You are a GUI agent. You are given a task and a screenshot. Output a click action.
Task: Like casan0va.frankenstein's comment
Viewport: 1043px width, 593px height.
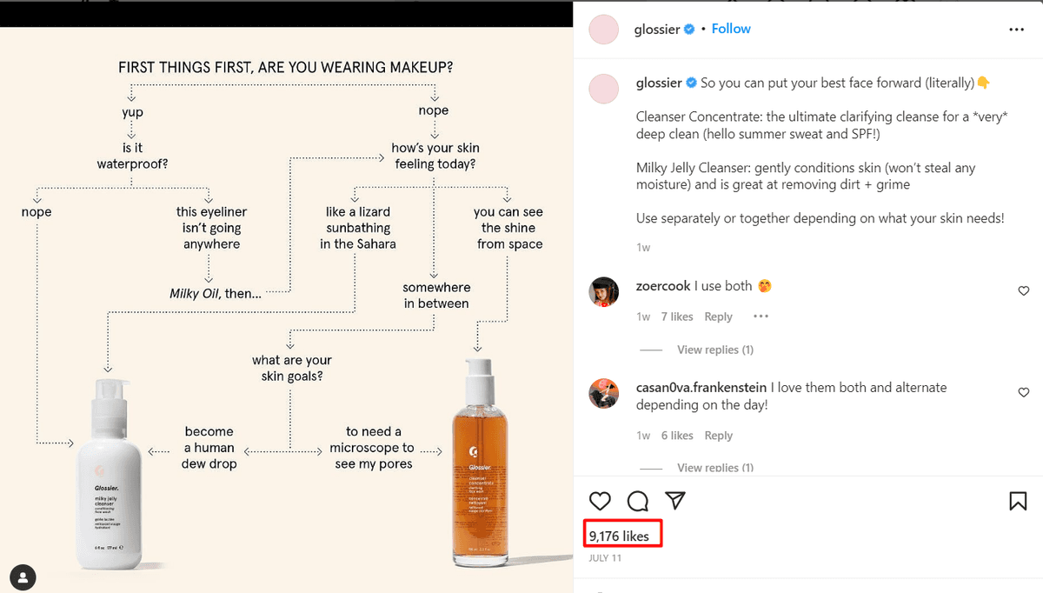coord(1023,393)
